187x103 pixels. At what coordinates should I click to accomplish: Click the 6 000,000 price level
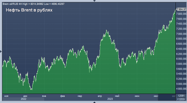[x=181, y=59]
